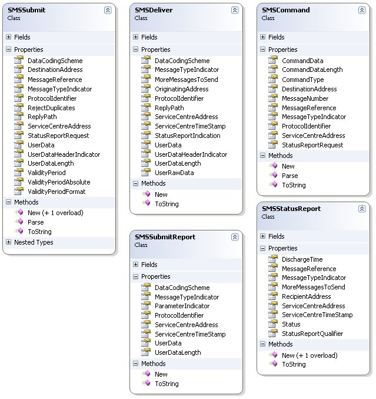This screenshot has width=376, height=399.
Task: Select the SMSStatusReport class title
Action: pyautogui.click(x=291, y=209)
